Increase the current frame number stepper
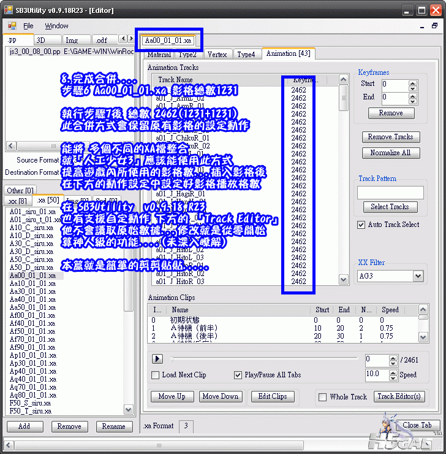 [393, 358]
